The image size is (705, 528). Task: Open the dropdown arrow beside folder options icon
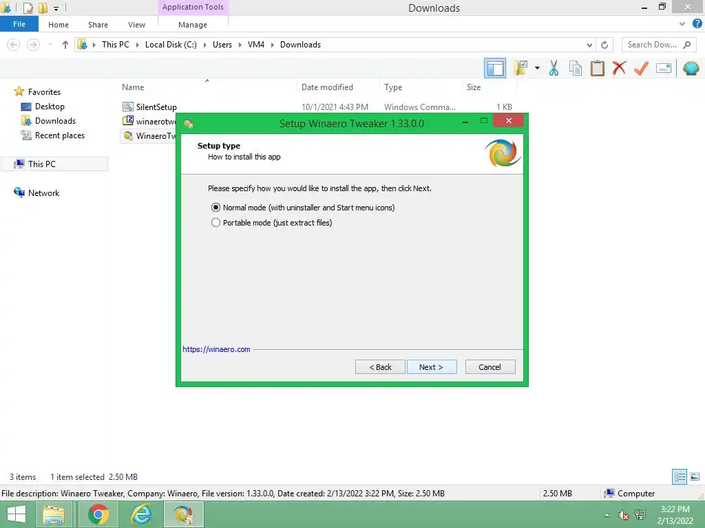click(537, 68)
